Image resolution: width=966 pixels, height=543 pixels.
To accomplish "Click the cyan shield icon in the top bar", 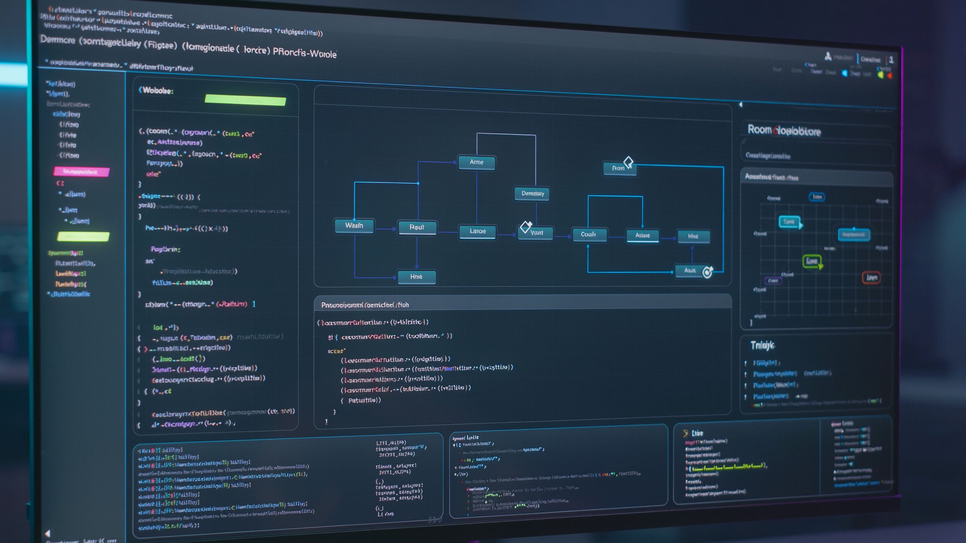I will [x=845, y=73].
